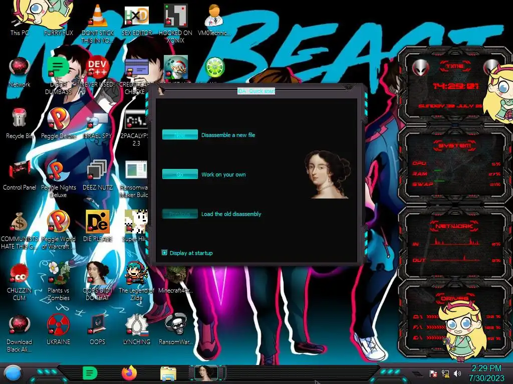Open File Explorer from the taskbar
513x384 pixels.
pos(168,373)
